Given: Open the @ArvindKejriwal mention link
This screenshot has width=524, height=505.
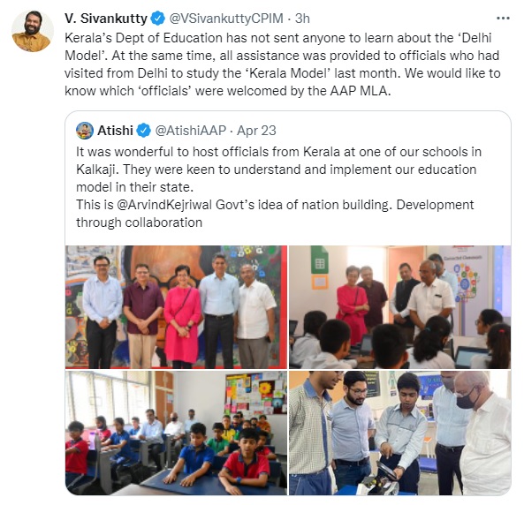Looking at the screenshot, I should 164,205.
